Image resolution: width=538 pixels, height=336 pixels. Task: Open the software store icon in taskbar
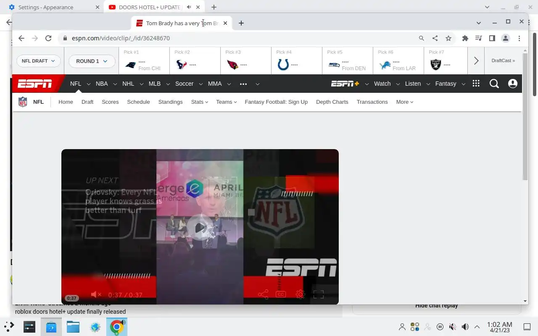[x=51, y=327]
